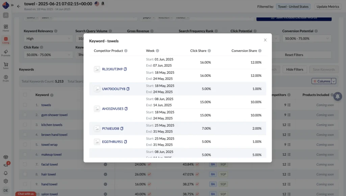Screen dimensions: 346x196
Task: Select the Listing sidebar item
Action: coord(6,40)
